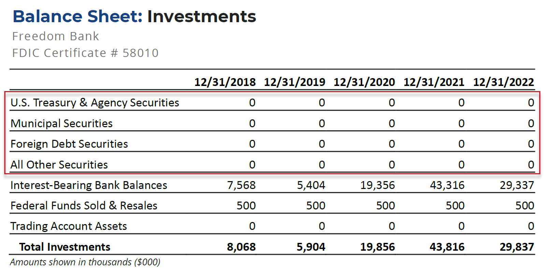The height and width of the screenshot is (279, 545).
Task: Click the Interest-Bearing Bank Balances row label
Action: coord(89,185)
